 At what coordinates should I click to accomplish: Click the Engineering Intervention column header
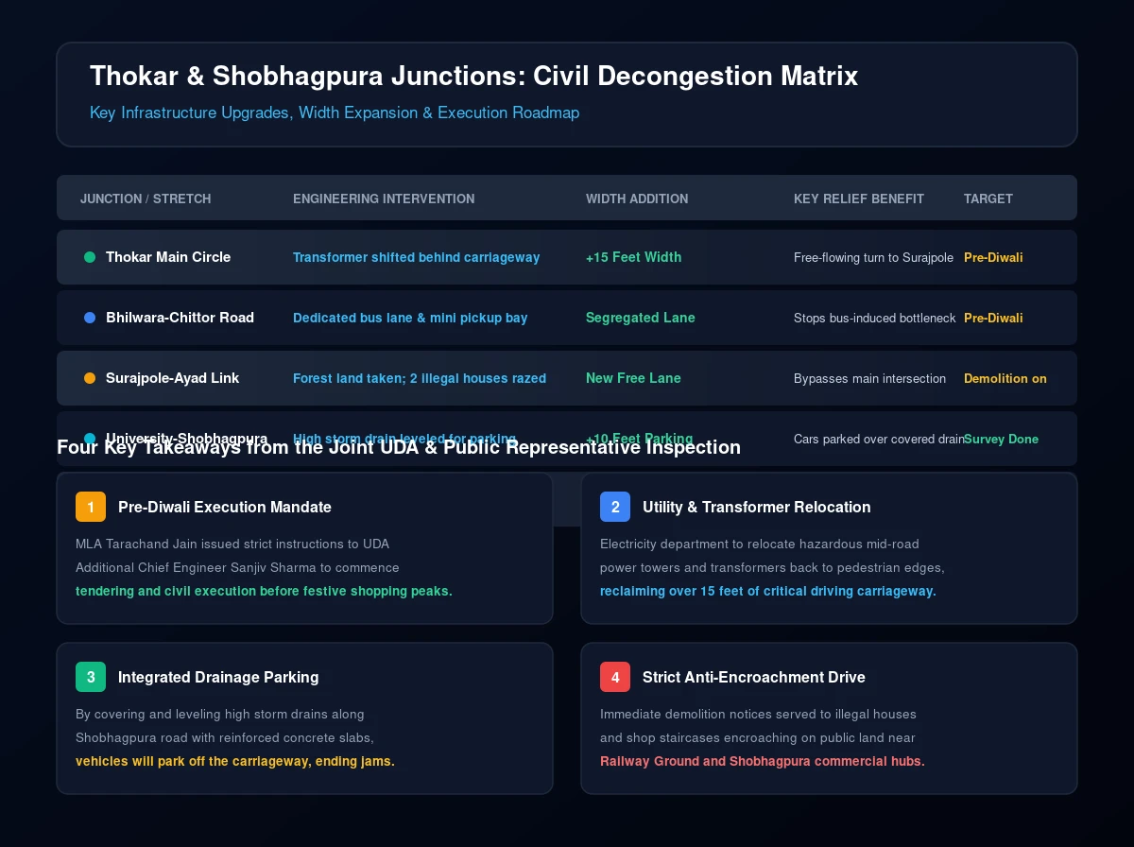(384, 199)
